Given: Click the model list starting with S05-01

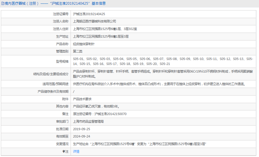Looking at the screenshot, I should point(163,61).
